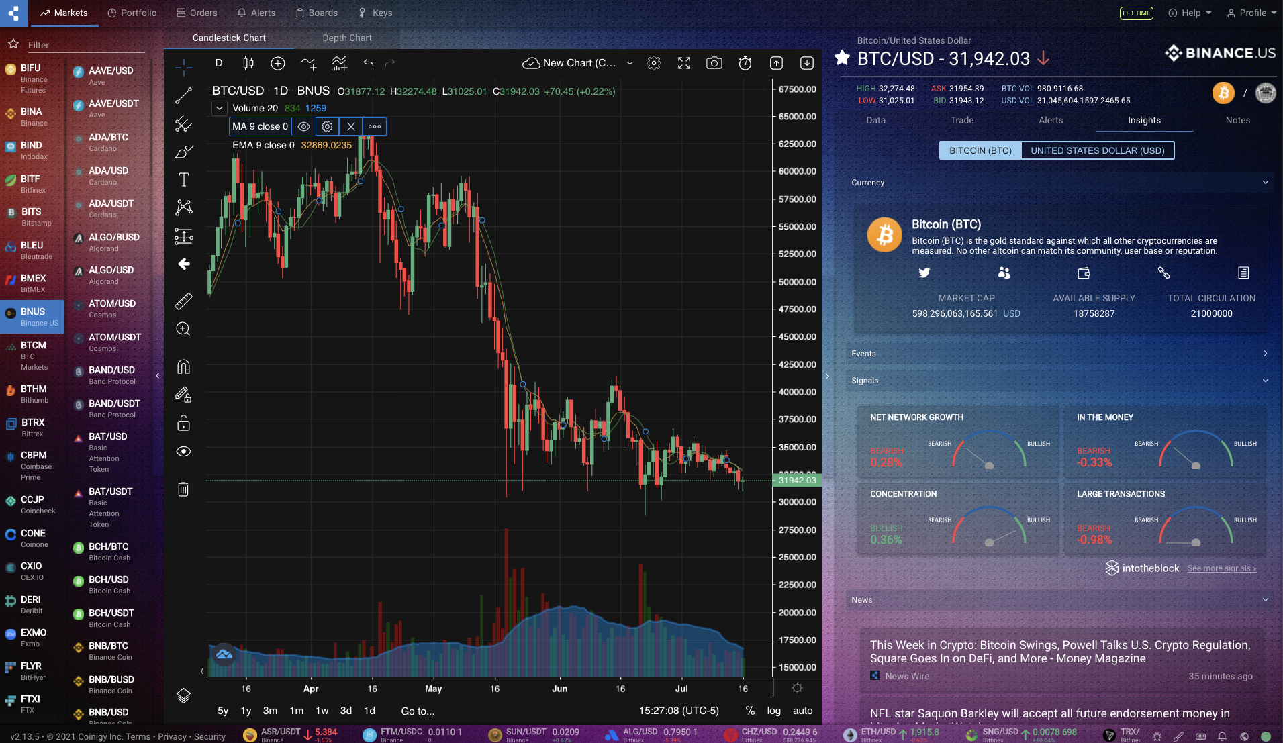Activate the zoom-in tool
Image resolution: width=1283 pixels, height=743 pixels.
(183, 329)
